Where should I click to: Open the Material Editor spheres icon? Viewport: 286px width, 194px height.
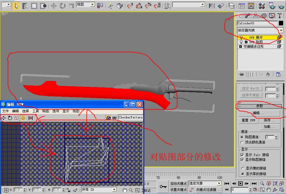262,6
